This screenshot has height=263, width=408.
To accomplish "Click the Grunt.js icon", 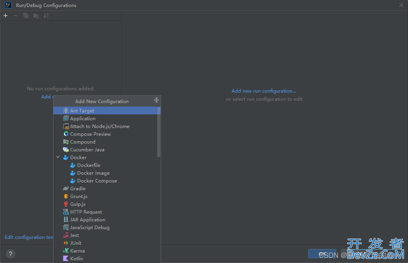I will pyautogui.click(x=66, y=196).
